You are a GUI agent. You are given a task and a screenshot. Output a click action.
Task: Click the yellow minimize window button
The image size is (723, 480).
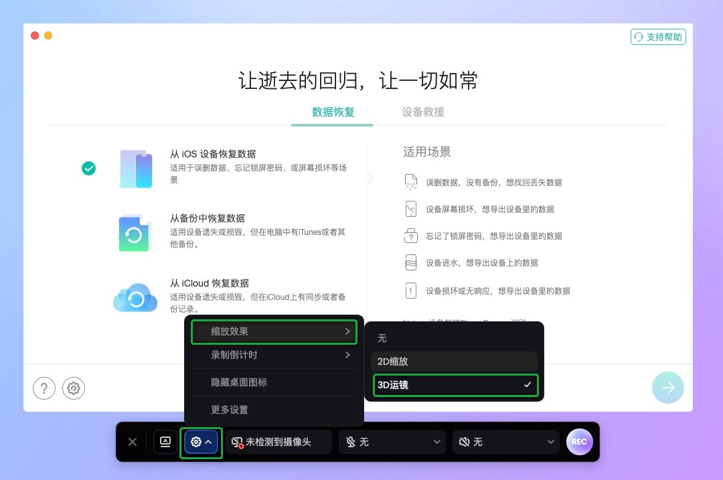48,35
